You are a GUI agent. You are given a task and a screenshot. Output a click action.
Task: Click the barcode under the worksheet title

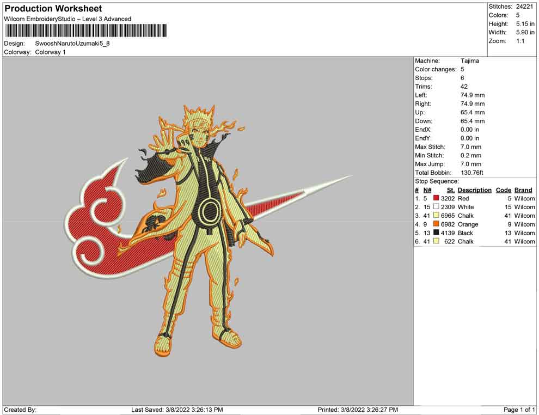pos(86,30)
